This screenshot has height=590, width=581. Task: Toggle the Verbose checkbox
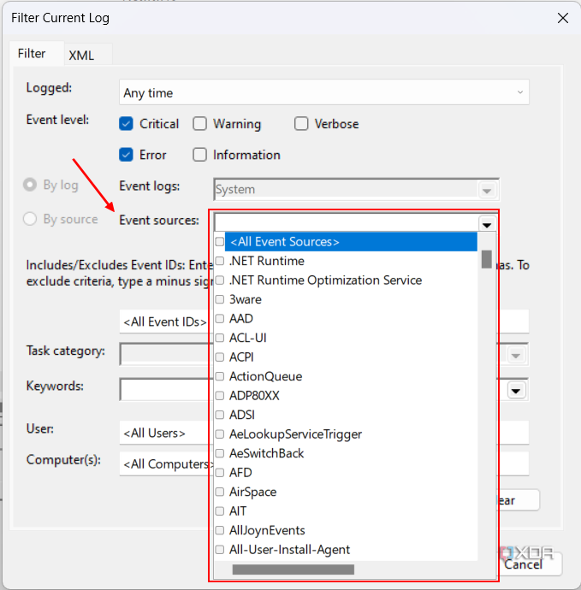301,124
